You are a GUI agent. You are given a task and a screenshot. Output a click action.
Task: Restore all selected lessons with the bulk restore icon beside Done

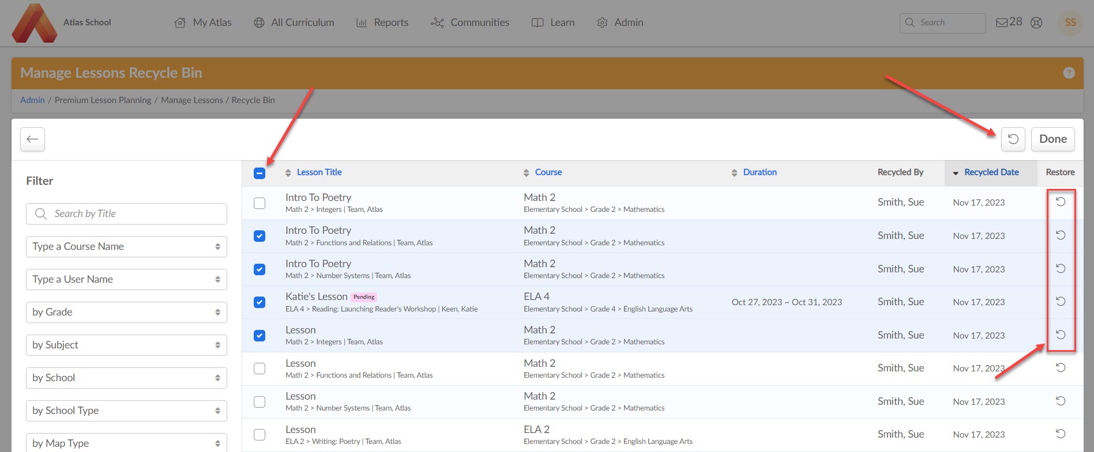tap(1013, 139)
